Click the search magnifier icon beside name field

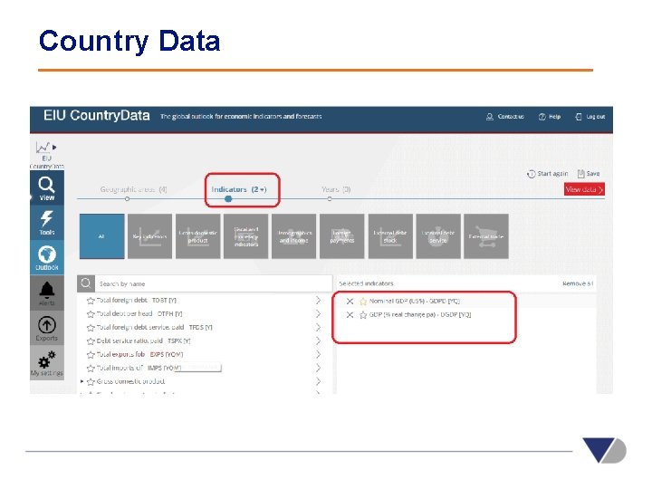pos(86,283)
